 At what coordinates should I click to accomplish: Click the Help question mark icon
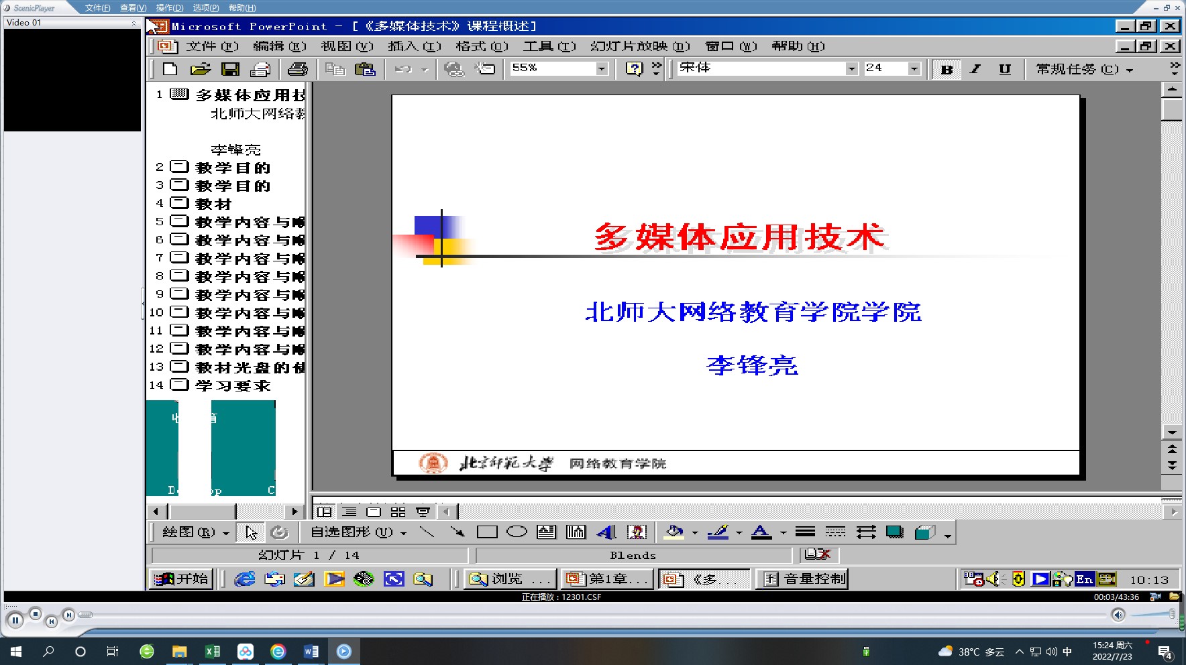click(634, 69)
